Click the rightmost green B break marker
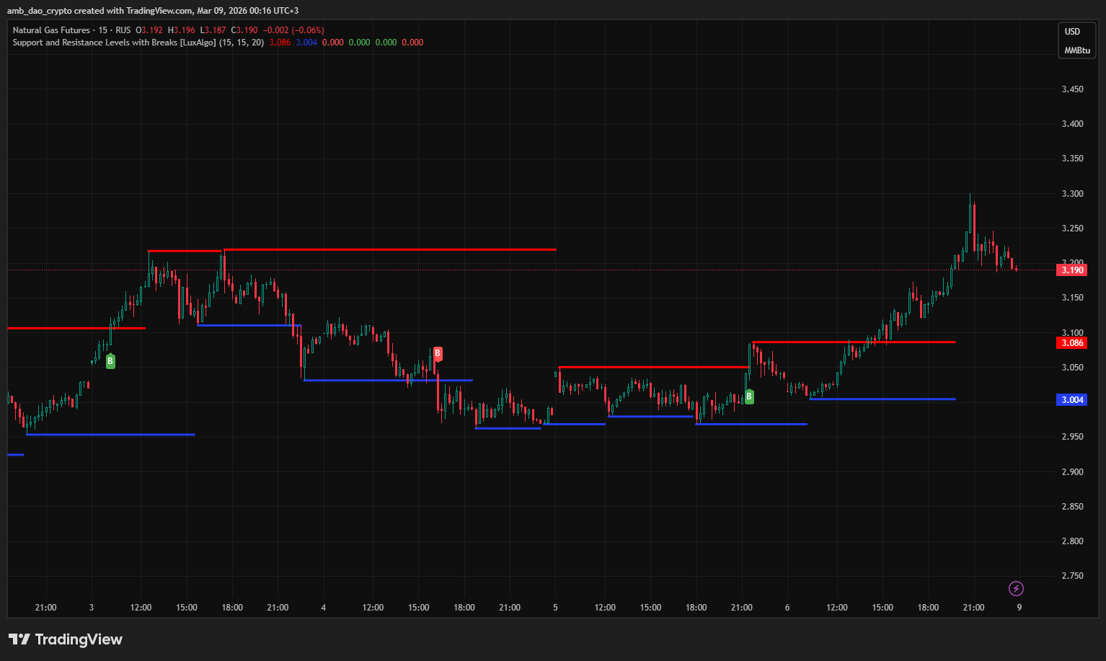The image size is (1106, 661). coord(749,396)
